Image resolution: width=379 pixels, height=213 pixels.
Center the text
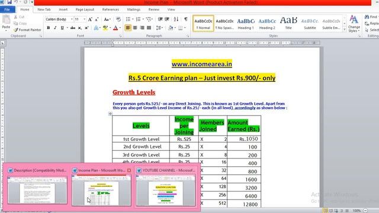pos(135,28)
